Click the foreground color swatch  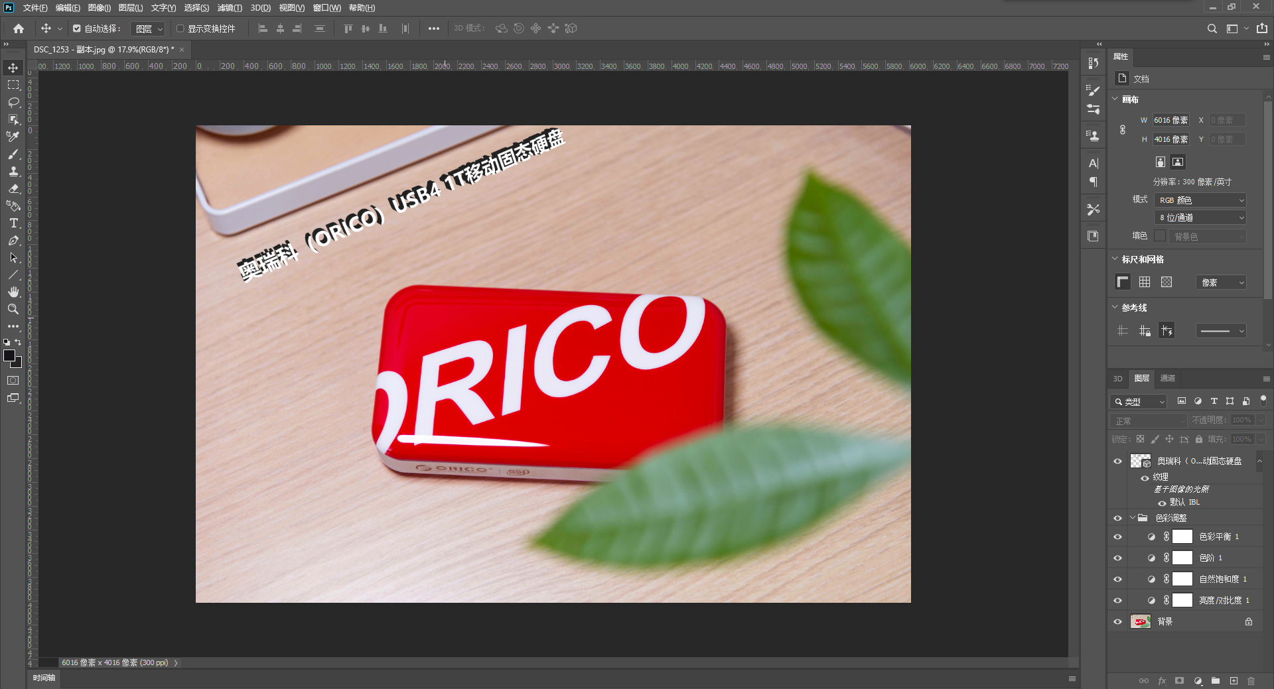point(9,355)
